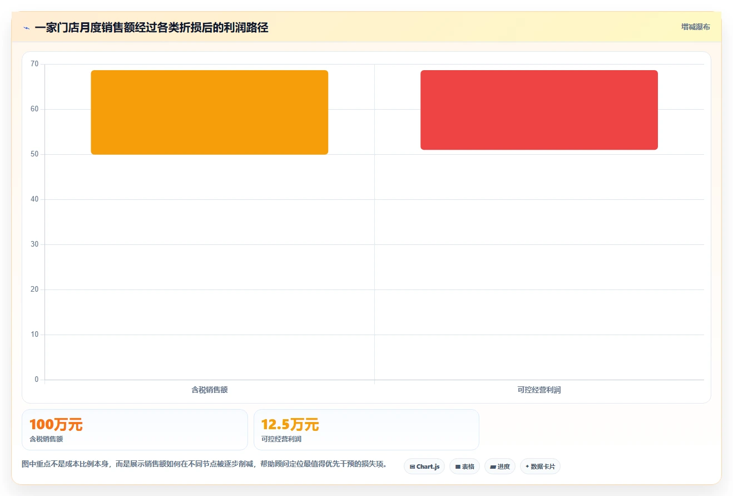Screen dimensions: 733x496
Task: Click the 可控经营利润 x-axis label
Action: [x=539, y=390]
